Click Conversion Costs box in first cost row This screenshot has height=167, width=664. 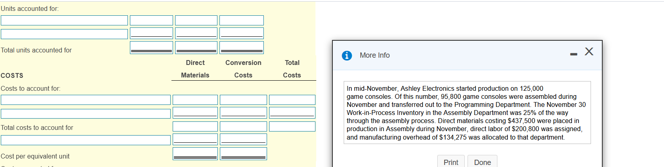(243, 100)
